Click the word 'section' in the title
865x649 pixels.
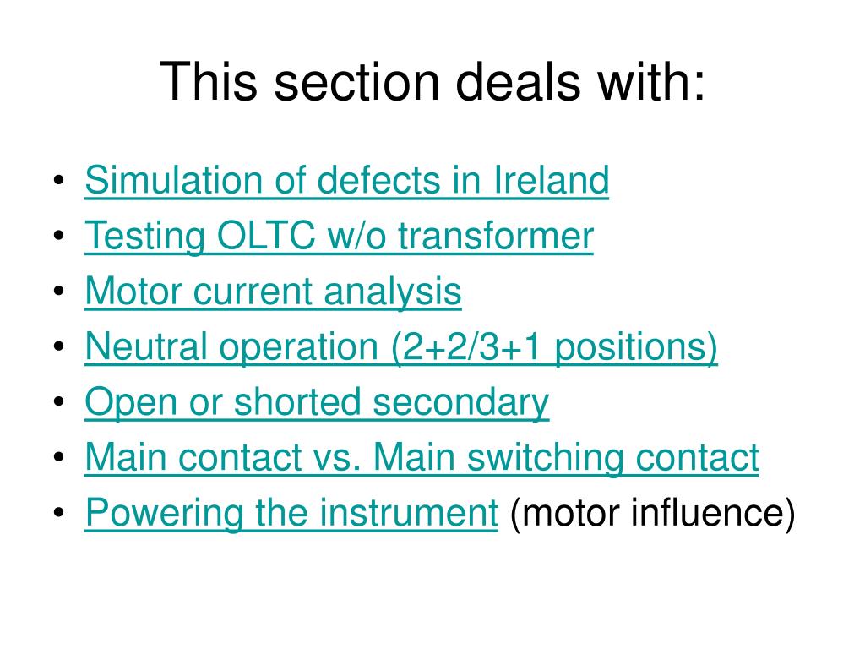point(356,82)
